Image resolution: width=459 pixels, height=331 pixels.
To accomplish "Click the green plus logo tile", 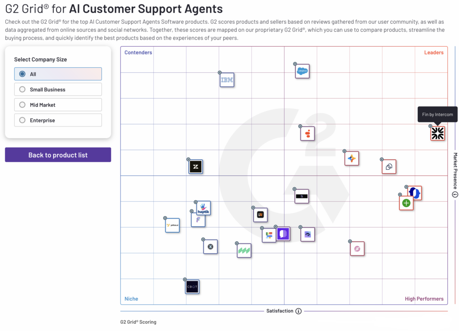I will (406, 203).
